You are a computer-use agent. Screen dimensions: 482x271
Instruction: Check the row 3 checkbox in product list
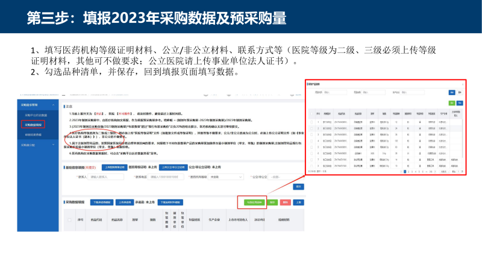(x=311, y=134)
